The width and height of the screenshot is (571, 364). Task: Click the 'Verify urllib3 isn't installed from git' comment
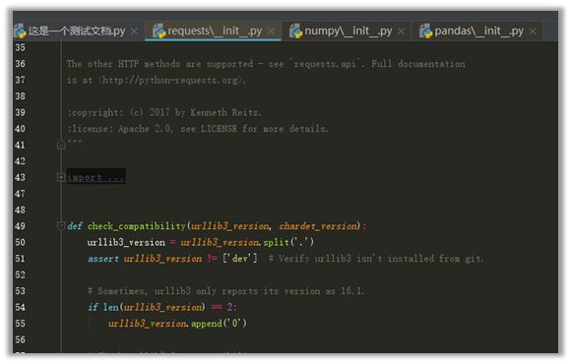coord(376,259)
